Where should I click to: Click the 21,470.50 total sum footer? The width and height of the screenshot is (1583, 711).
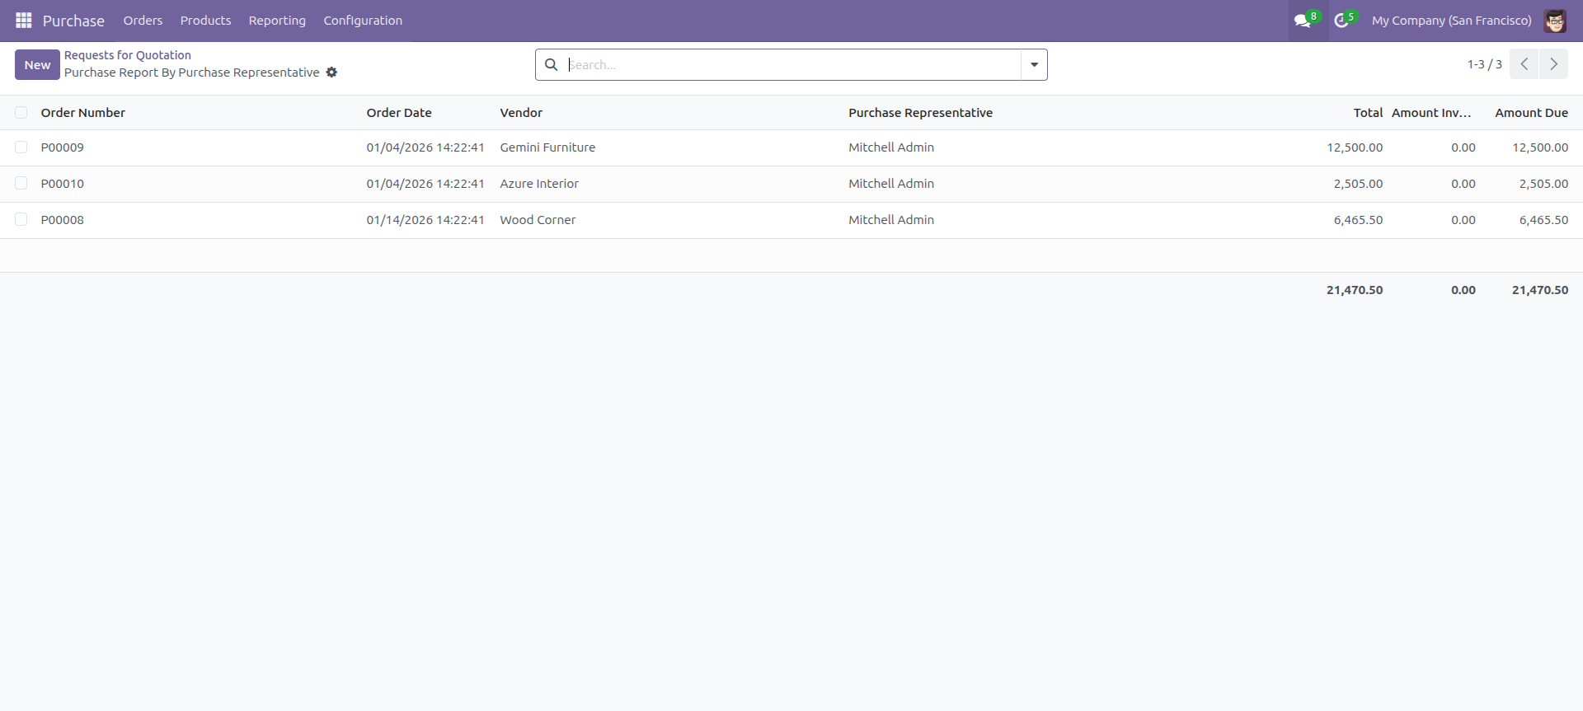click(1355, 290)
